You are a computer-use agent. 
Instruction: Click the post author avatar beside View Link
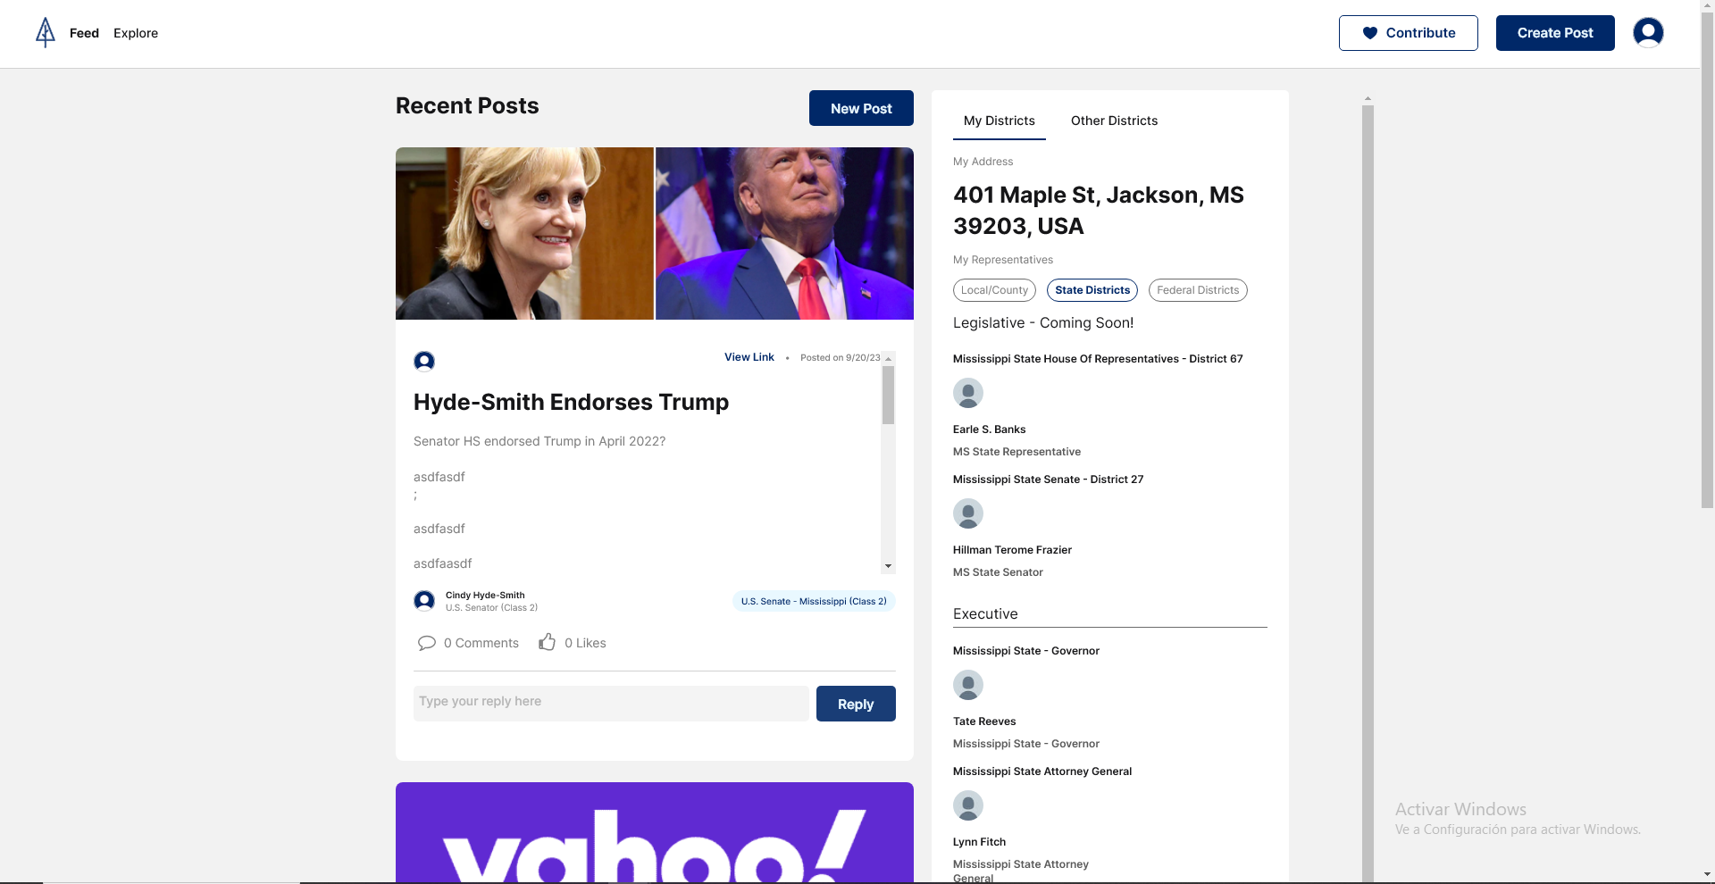[424, 361]
